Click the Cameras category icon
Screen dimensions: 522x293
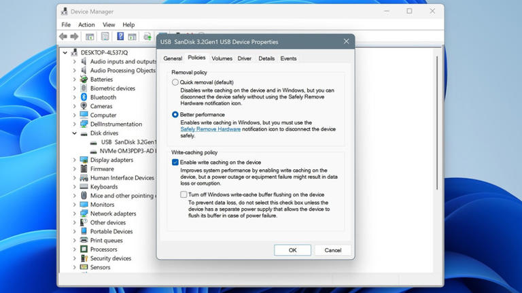84,106
